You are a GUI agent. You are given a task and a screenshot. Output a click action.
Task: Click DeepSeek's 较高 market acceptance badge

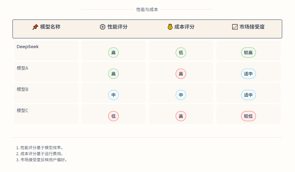click(x=248, y=53)
